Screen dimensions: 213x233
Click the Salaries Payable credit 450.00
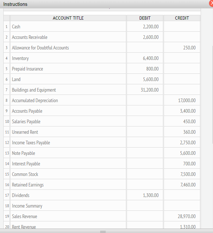(x=189, y=121)
